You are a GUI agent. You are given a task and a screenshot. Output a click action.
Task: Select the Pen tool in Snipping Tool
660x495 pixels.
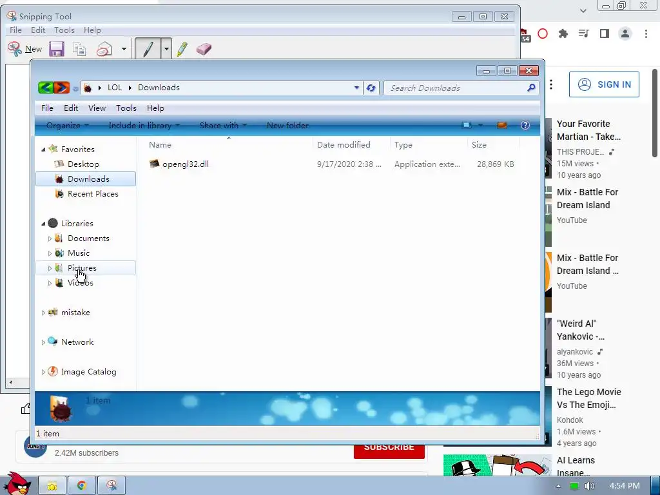click(x=148, y=49)
